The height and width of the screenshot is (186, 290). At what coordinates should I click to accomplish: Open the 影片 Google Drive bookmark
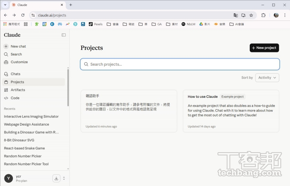pos(205,24)
